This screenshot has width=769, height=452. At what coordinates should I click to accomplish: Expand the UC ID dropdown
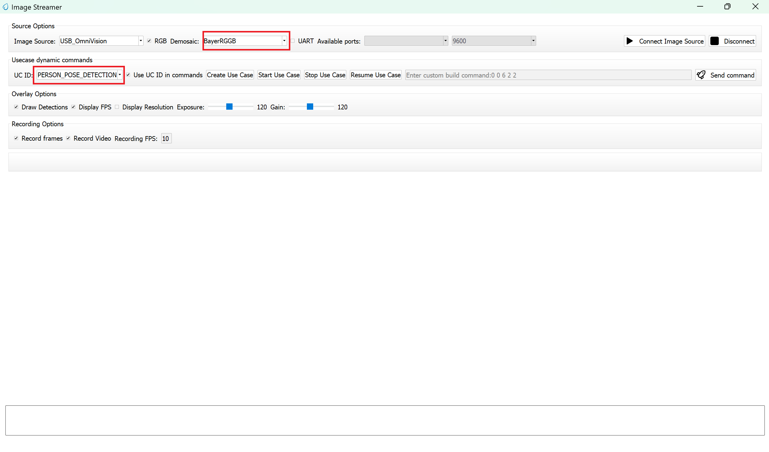(x=120, y=74)
